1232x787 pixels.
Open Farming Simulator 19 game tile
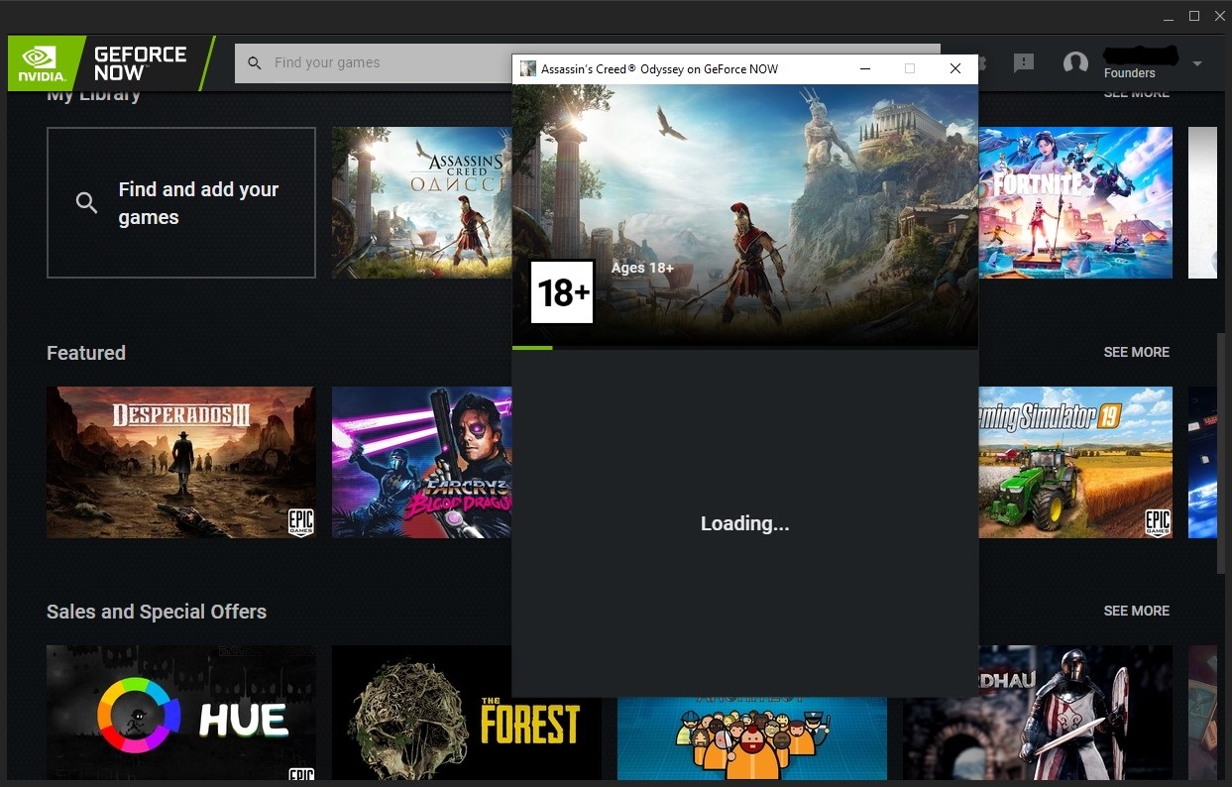click(1075, 462)
